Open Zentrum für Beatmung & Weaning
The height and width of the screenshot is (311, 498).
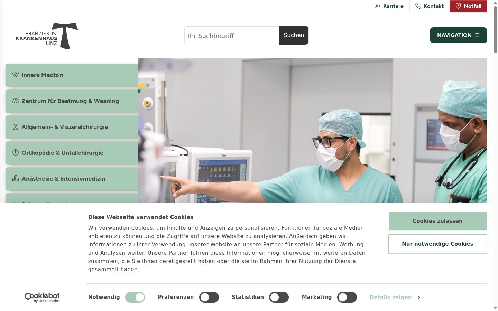[72, 101]
